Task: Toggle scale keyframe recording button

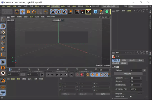Action: coord(97,75)
